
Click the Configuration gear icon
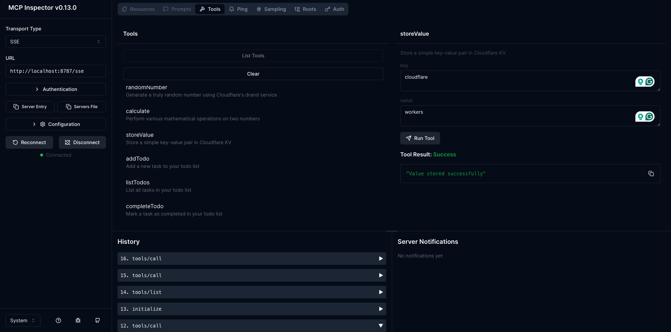[x=43, y=124]
